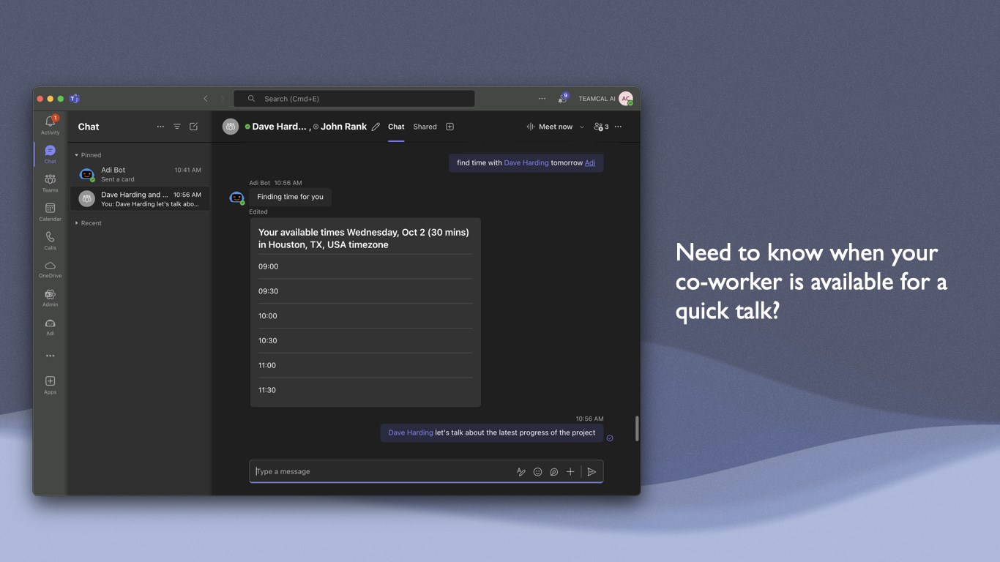Open the Dave Harding group chat
Image resolution: width=1000 pixels, height=562 pixels.
140,199
